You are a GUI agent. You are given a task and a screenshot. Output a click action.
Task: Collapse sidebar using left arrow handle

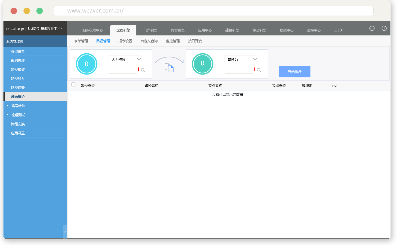[65, 232]
